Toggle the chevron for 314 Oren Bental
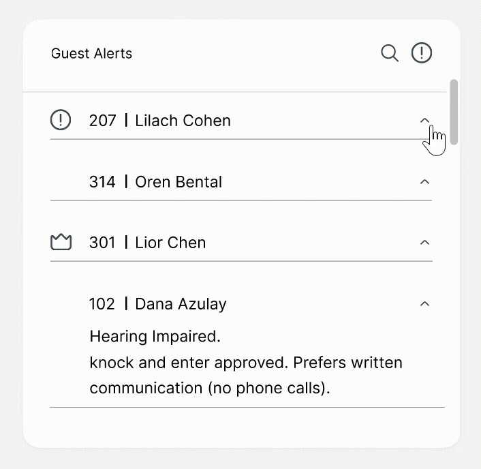The width and height of the screenshot is (481, 469). (424, 182)
